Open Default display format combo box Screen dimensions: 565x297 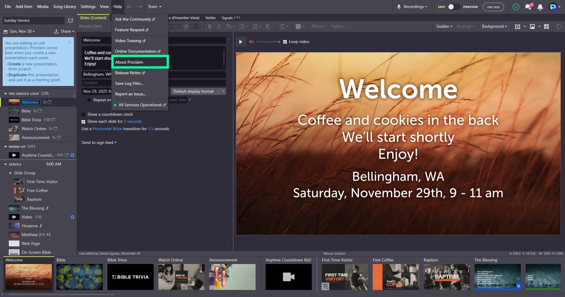[x=198, y=92]
